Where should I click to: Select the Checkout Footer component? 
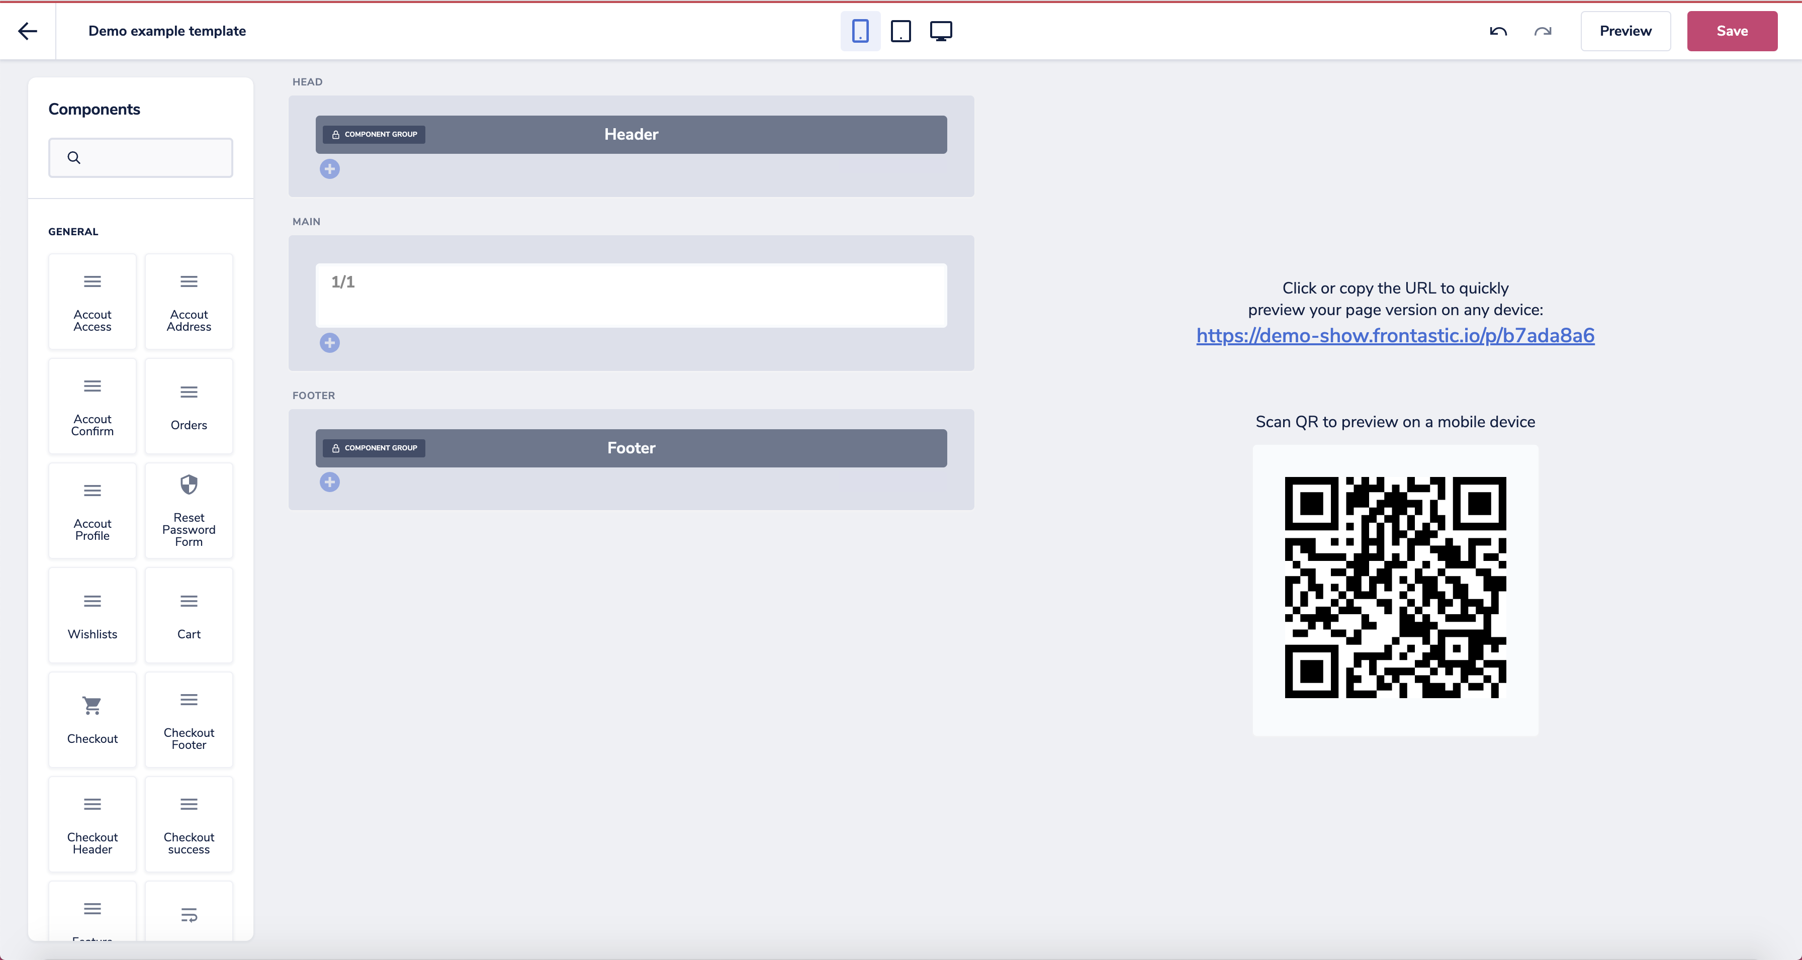click(x=189, y=719)
